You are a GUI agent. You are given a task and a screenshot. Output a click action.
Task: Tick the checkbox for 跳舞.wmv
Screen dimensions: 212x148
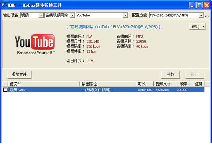point(5,90)
